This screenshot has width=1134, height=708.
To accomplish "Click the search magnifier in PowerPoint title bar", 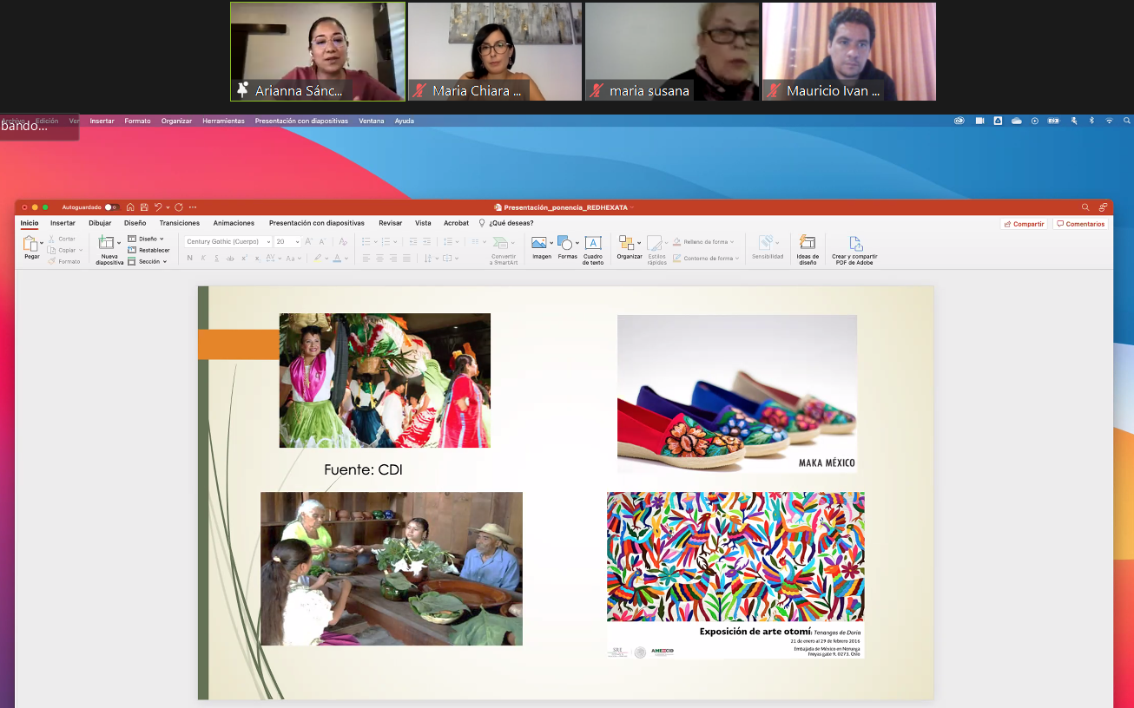I will (1085, 207).
